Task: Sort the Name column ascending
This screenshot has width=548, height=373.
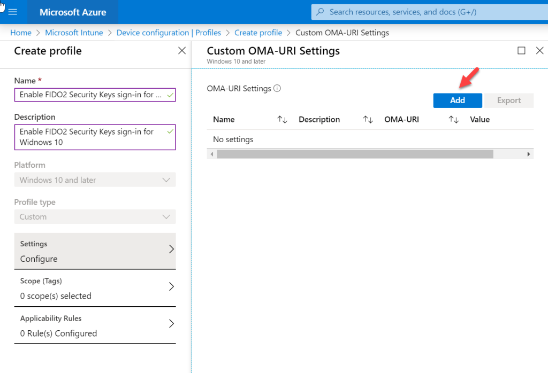Action: click(x=282, y=119)
